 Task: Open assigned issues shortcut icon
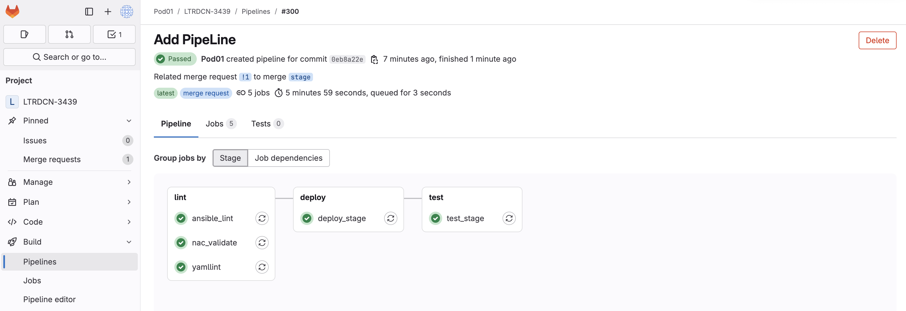[x=24, y=35]
